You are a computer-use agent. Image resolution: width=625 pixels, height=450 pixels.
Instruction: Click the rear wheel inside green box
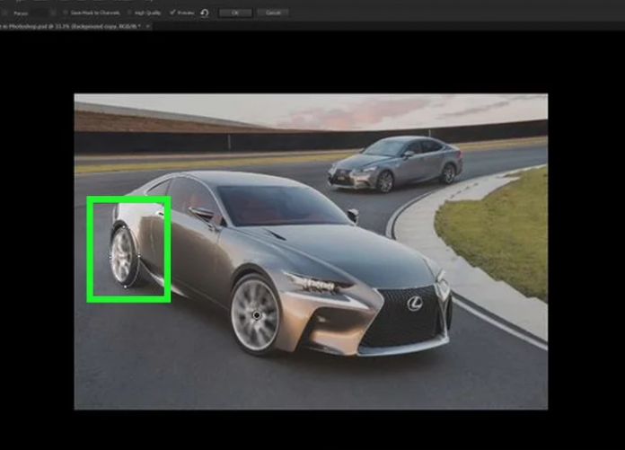point(123,257)
